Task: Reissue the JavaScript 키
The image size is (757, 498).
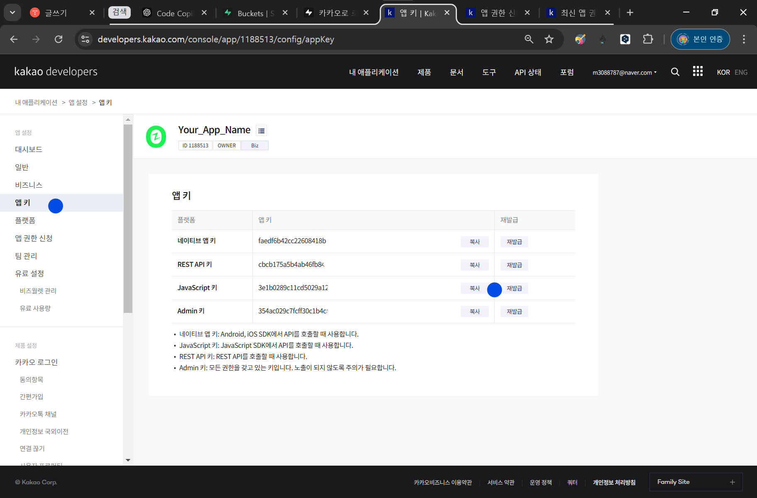Action: pyautogui.click(x=514, y=288)
